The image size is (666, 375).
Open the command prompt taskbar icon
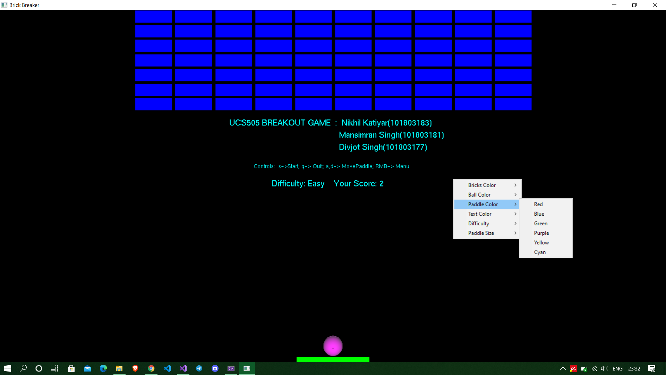pyautogui.click(x=231, y=368)
